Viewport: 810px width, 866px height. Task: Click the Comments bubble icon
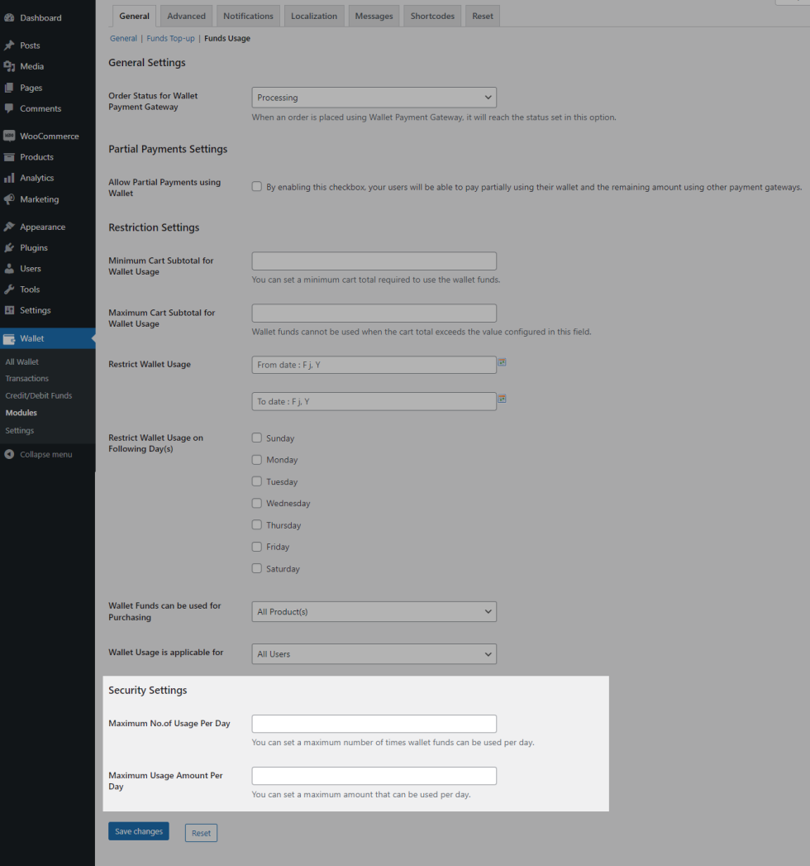click(x=9, y=108)
